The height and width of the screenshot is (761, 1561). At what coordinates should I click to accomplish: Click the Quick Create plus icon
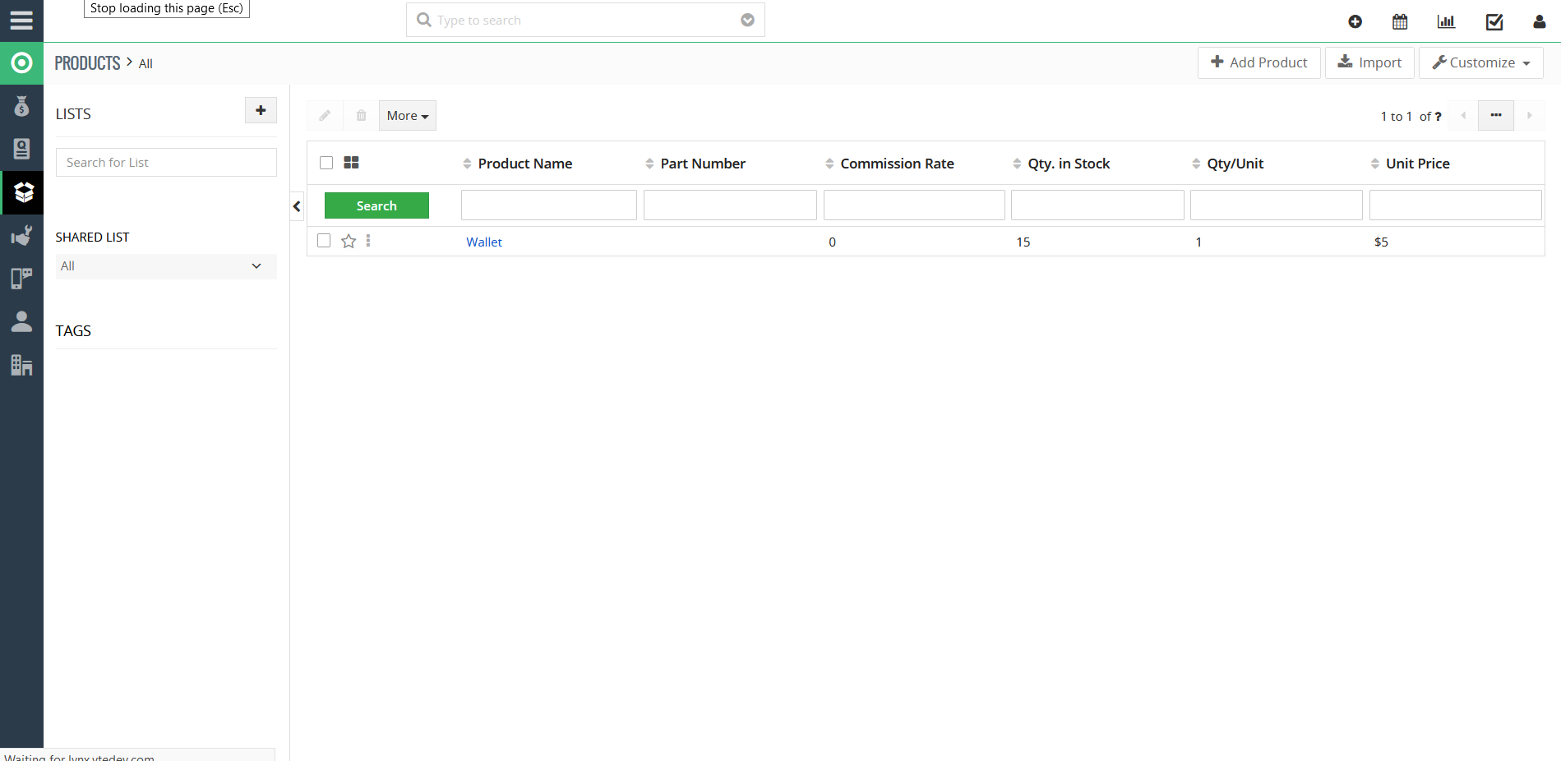point(1355,22)
